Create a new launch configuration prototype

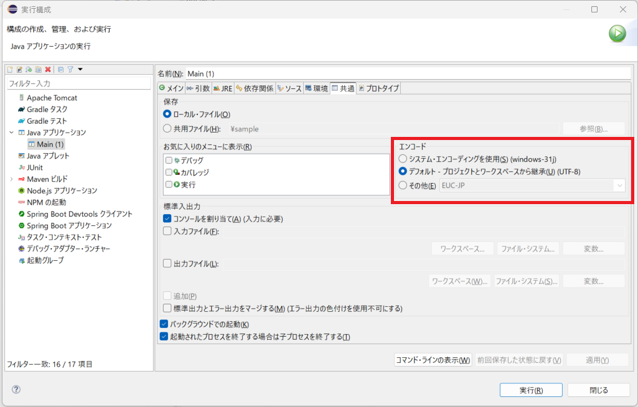pyautogui.click(x=19, y=69)
